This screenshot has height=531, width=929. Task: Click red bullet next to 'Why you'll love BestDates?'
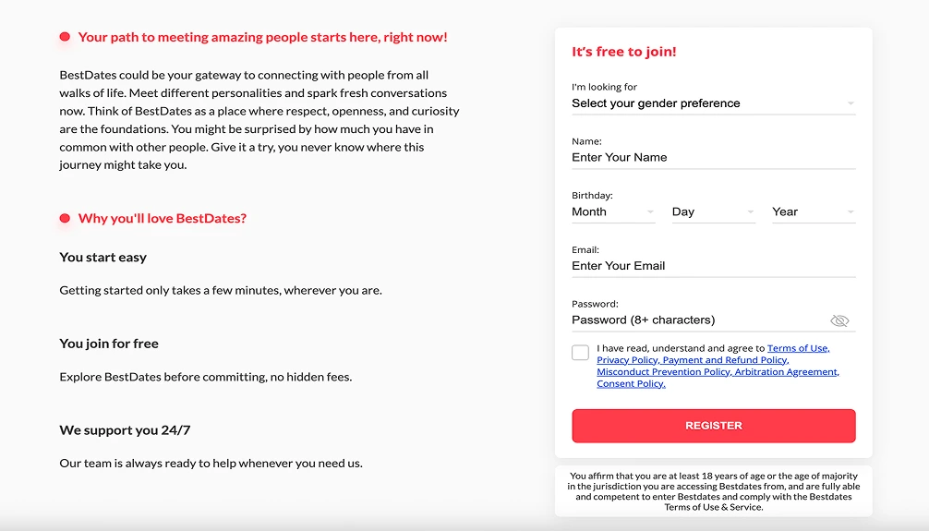(65, 219)
